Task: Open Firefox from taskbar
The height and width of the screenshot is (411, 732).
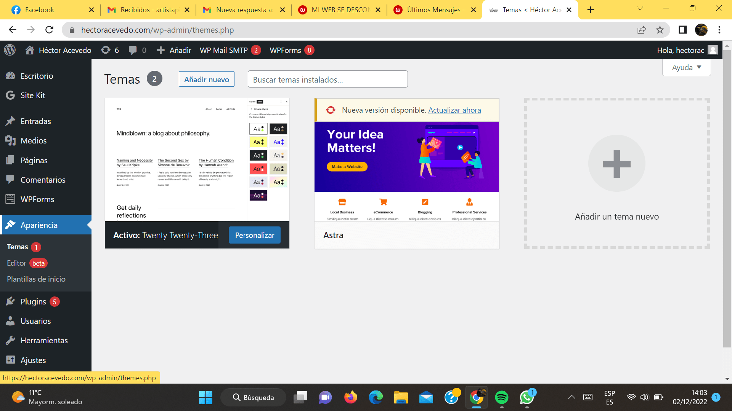Action: [350, 398]
